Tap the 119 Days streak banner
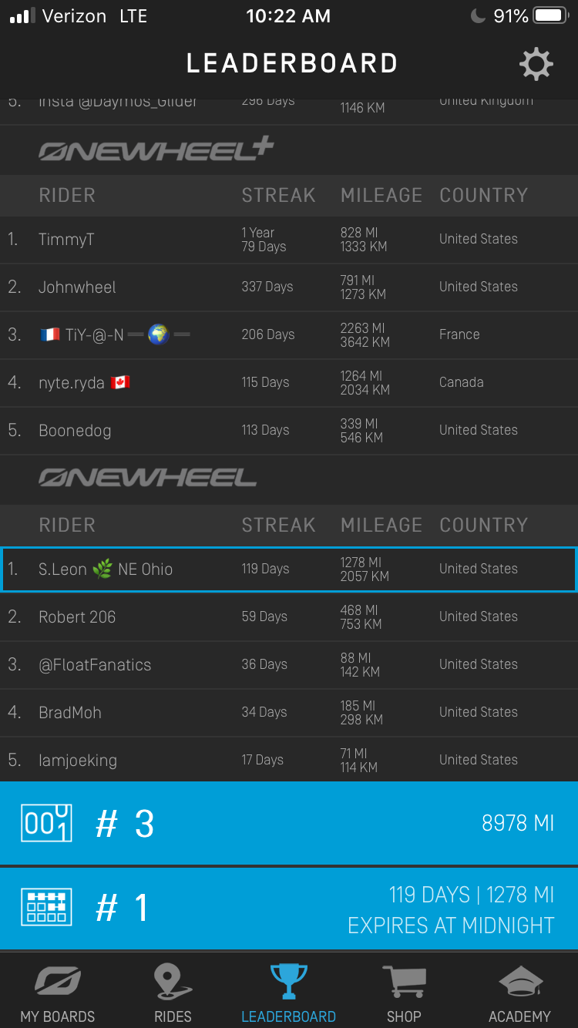 pos(289,909)
